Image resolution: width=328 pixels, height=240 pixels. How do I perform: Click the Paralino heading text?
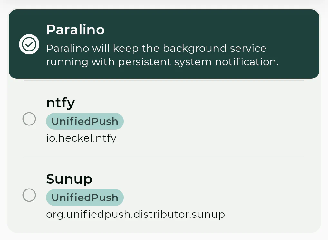75,30
